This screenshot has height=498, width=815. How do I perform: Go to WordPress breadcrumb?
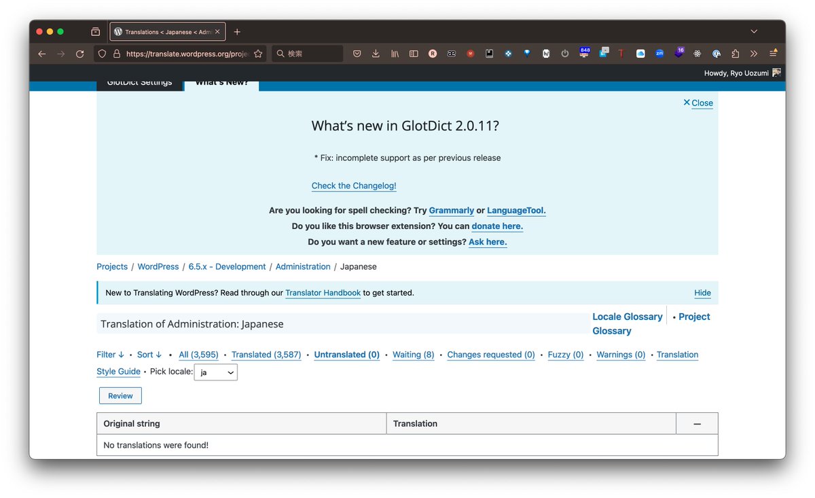click(x=158, y=266)
